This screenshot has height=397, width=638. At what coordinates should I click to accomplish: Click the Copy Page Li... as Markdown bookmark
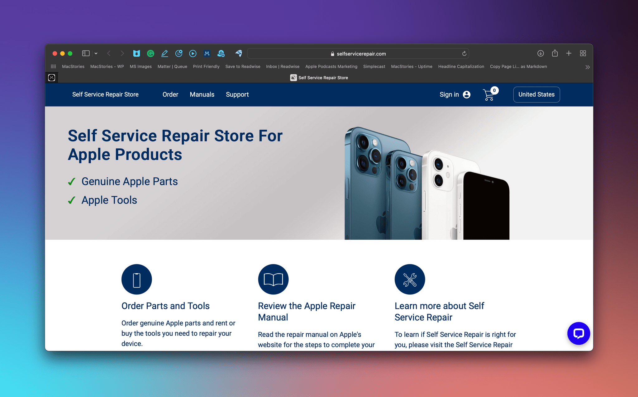coord(518,66)
